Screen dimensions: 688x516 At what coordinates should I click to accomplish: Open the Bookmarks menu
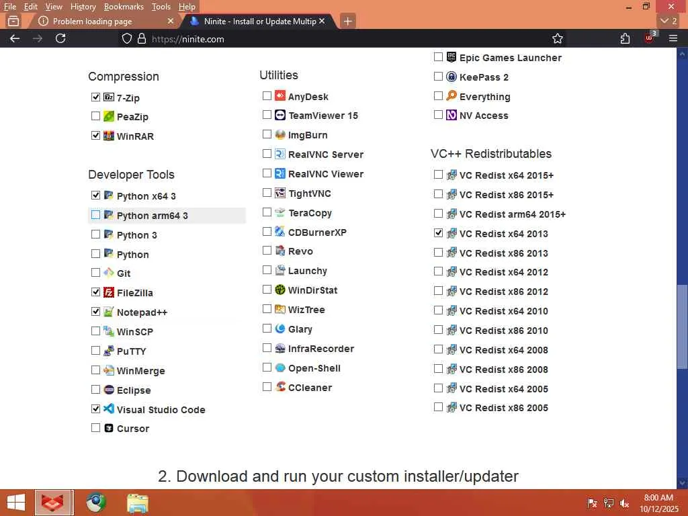[x=124, y=7]
